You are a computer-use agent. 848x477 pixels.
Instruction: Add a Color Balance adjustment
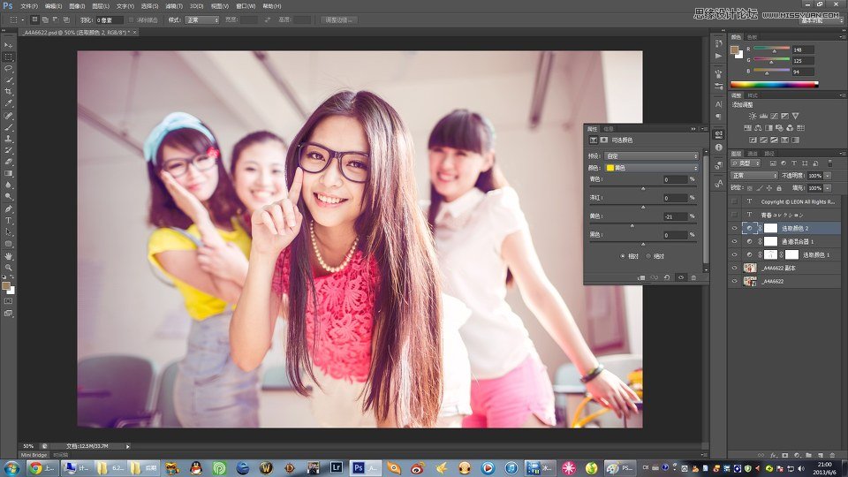point(758,127)
